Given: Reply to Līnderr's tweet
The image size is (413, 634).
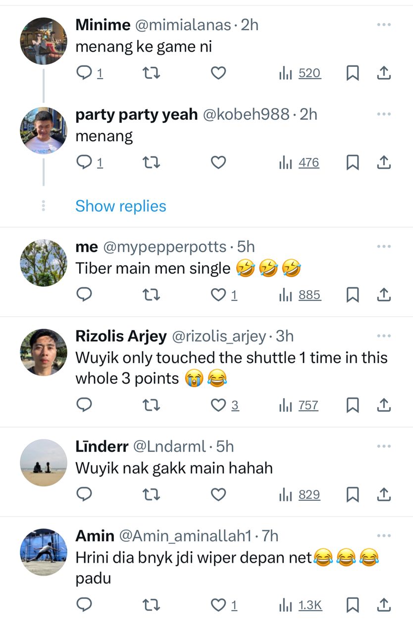Looking at the screenshot, I should [84, 494].
